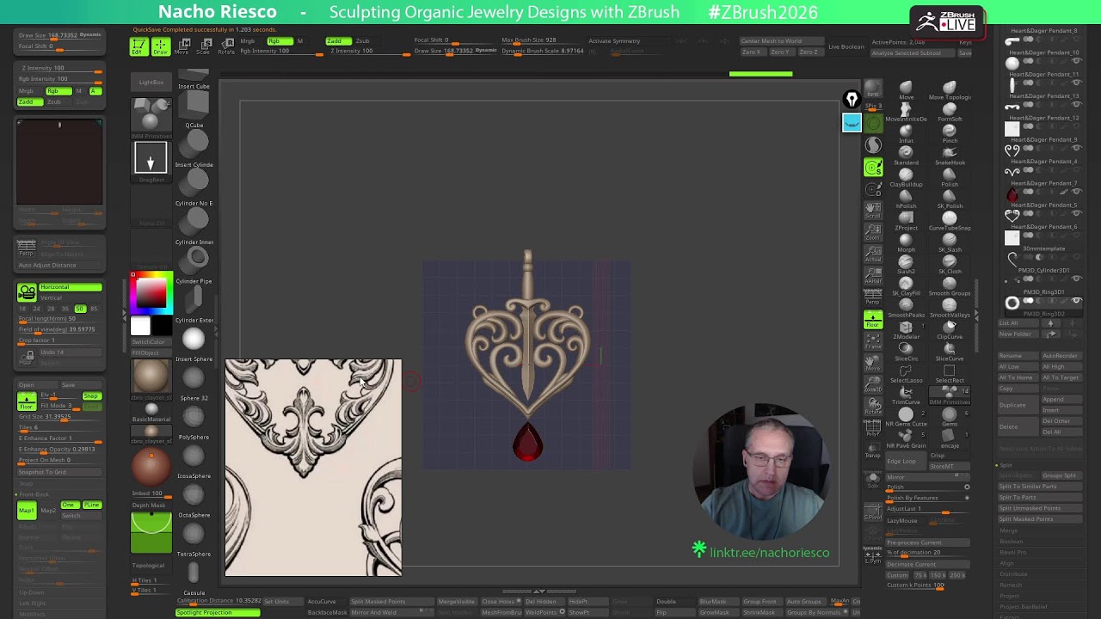Click the Frame view icon
This screenshot has width=1101, height=619.
pos(873,340)
